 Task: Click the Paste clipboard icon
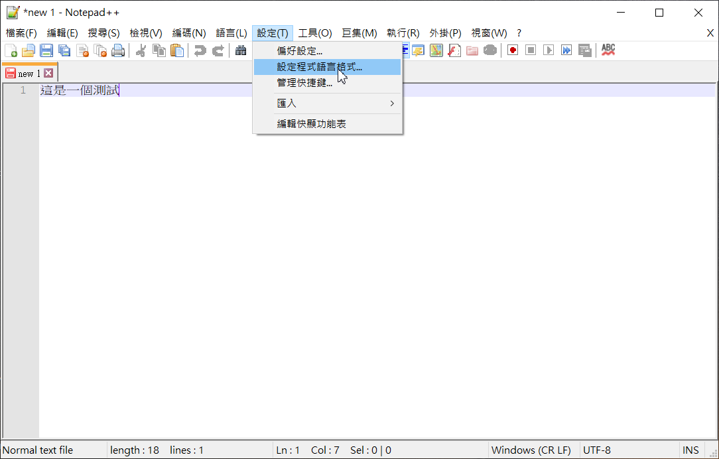point(176,50)
